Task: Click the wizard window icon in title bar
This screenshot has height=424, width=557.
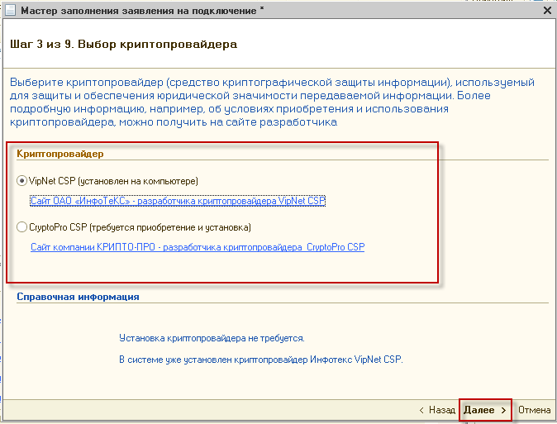Action: click(x=9, y=12)
